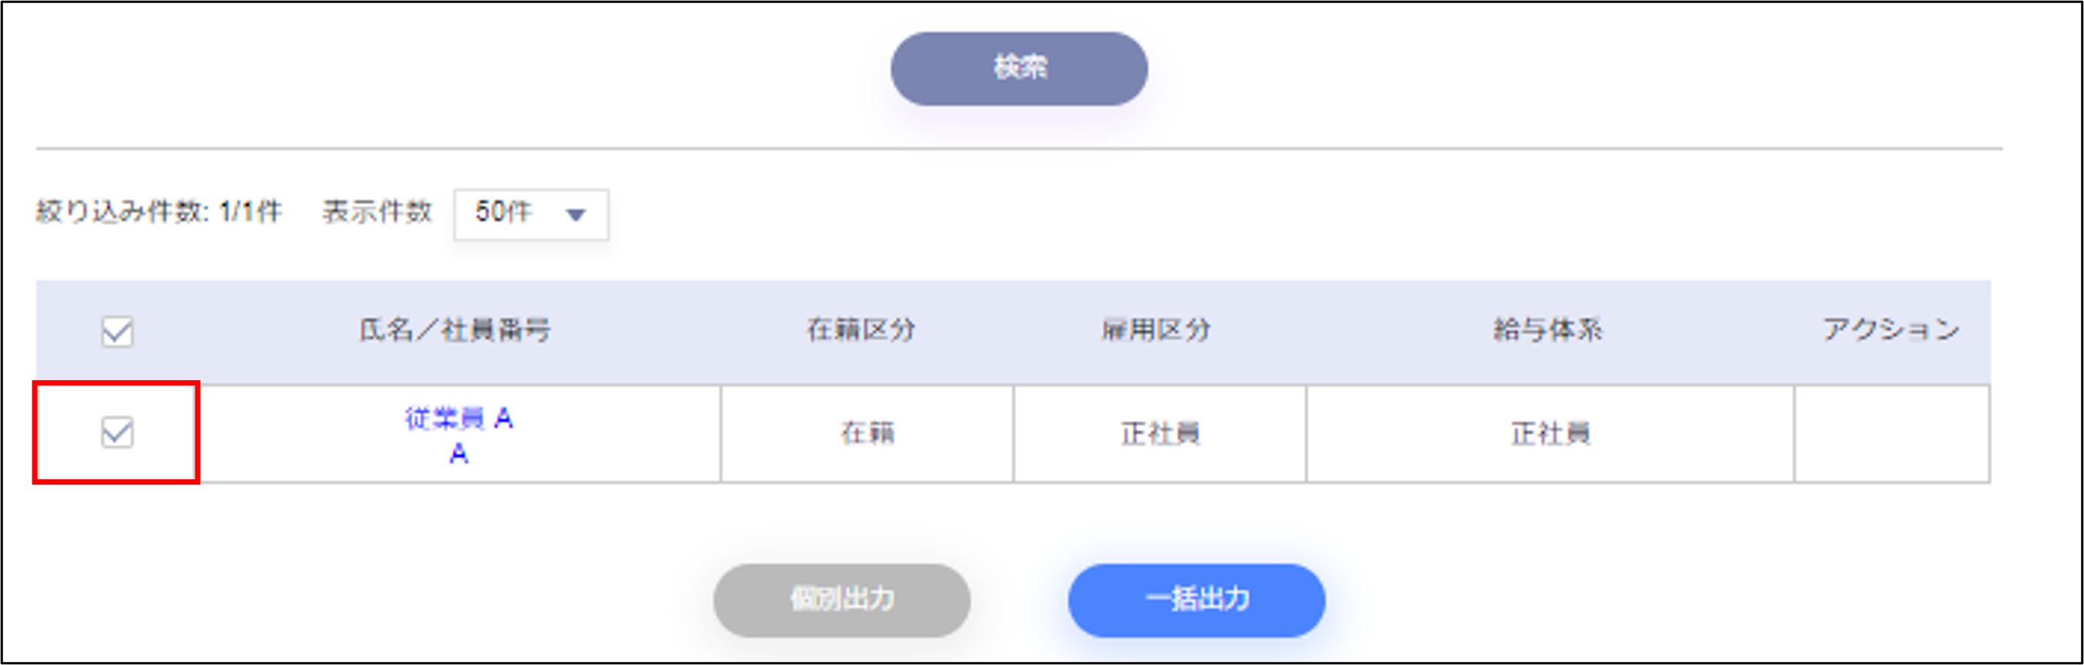Click the empty アクション cell in row
This screenshot has height=665, width=2084.
click(1892, 434)
